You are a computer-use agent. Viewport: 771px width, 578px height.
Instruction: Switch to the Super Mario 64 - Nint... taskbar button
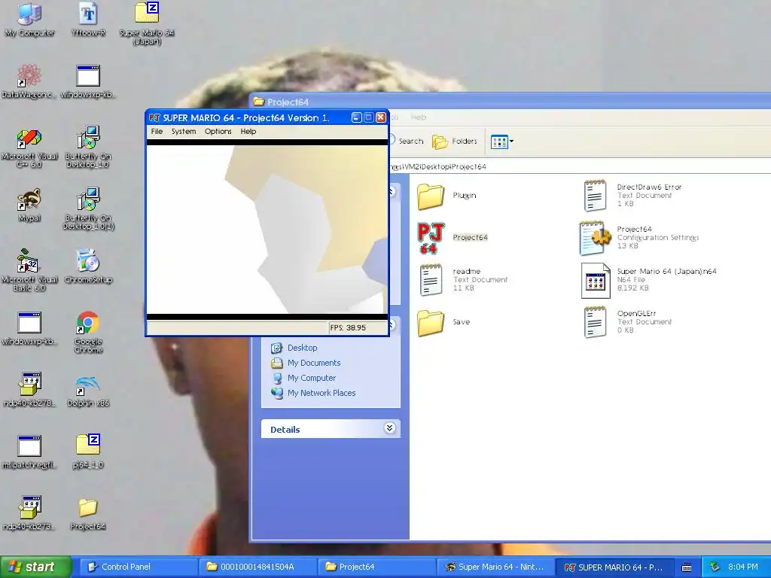pyautogui.click(x=495, y=567)
